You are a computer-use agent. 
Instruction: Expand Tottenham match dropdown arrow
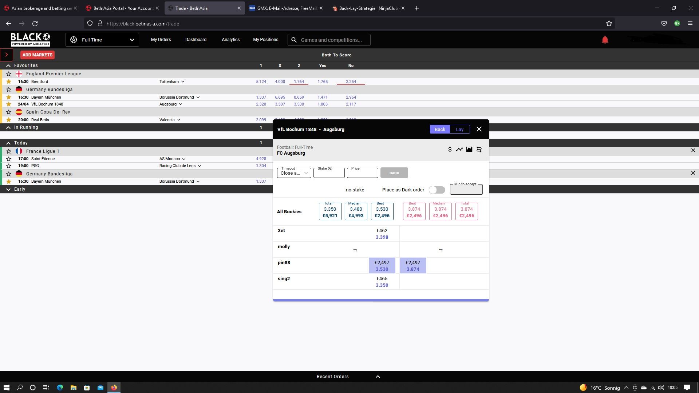183,82
